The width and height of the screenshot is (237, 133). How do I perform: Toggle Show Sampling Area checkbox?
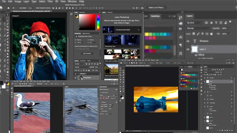[100, 89]
